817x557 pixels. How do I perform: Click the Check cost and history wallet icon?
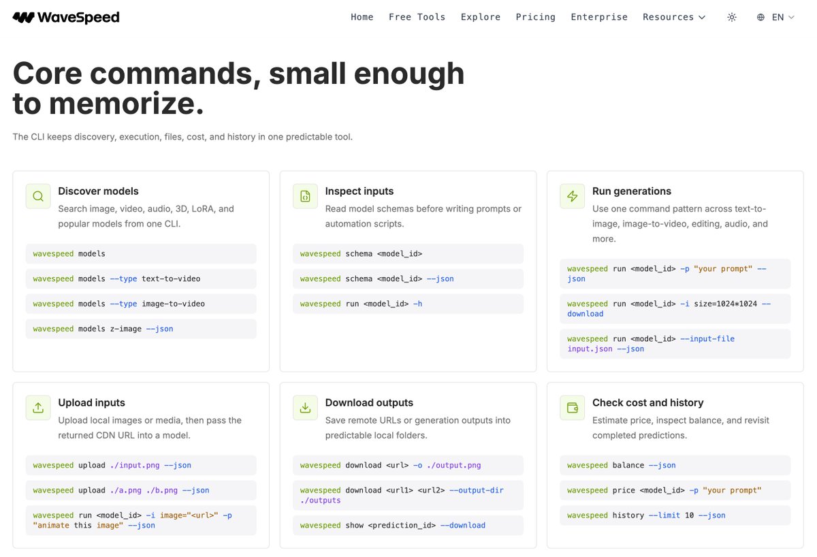point(572,408)
